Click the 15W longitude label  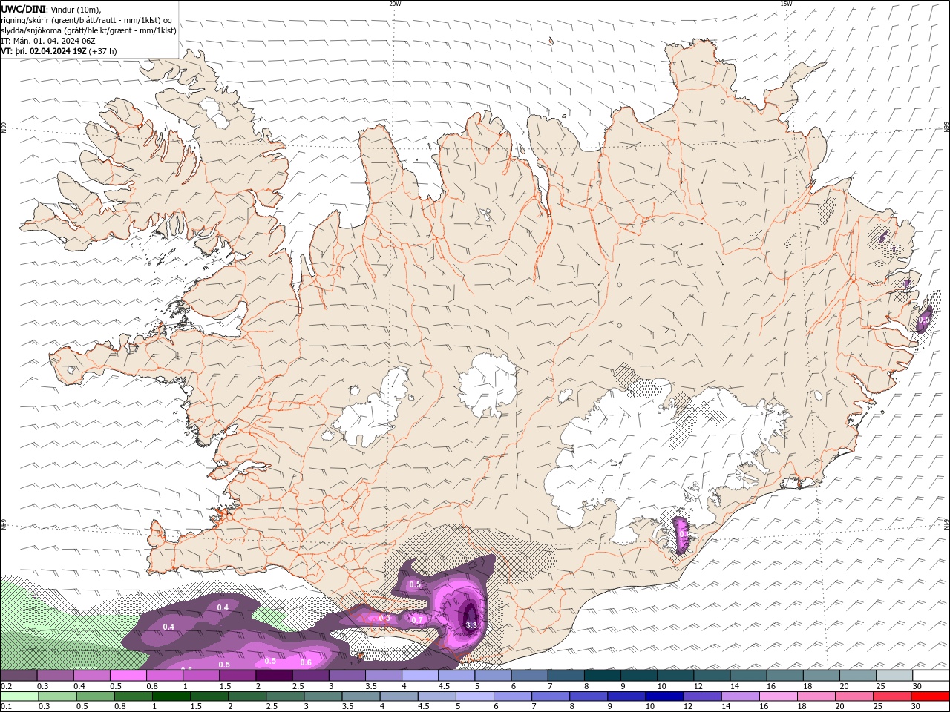click(785, 4)
